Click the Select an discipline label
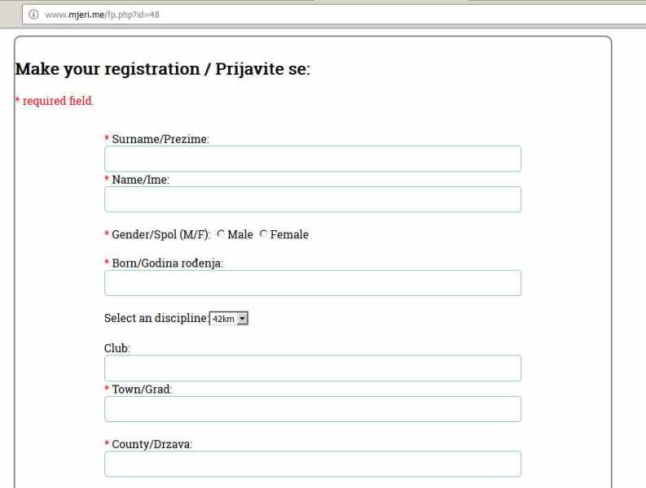Screen dimensions: 646x488 coord(156,318)
